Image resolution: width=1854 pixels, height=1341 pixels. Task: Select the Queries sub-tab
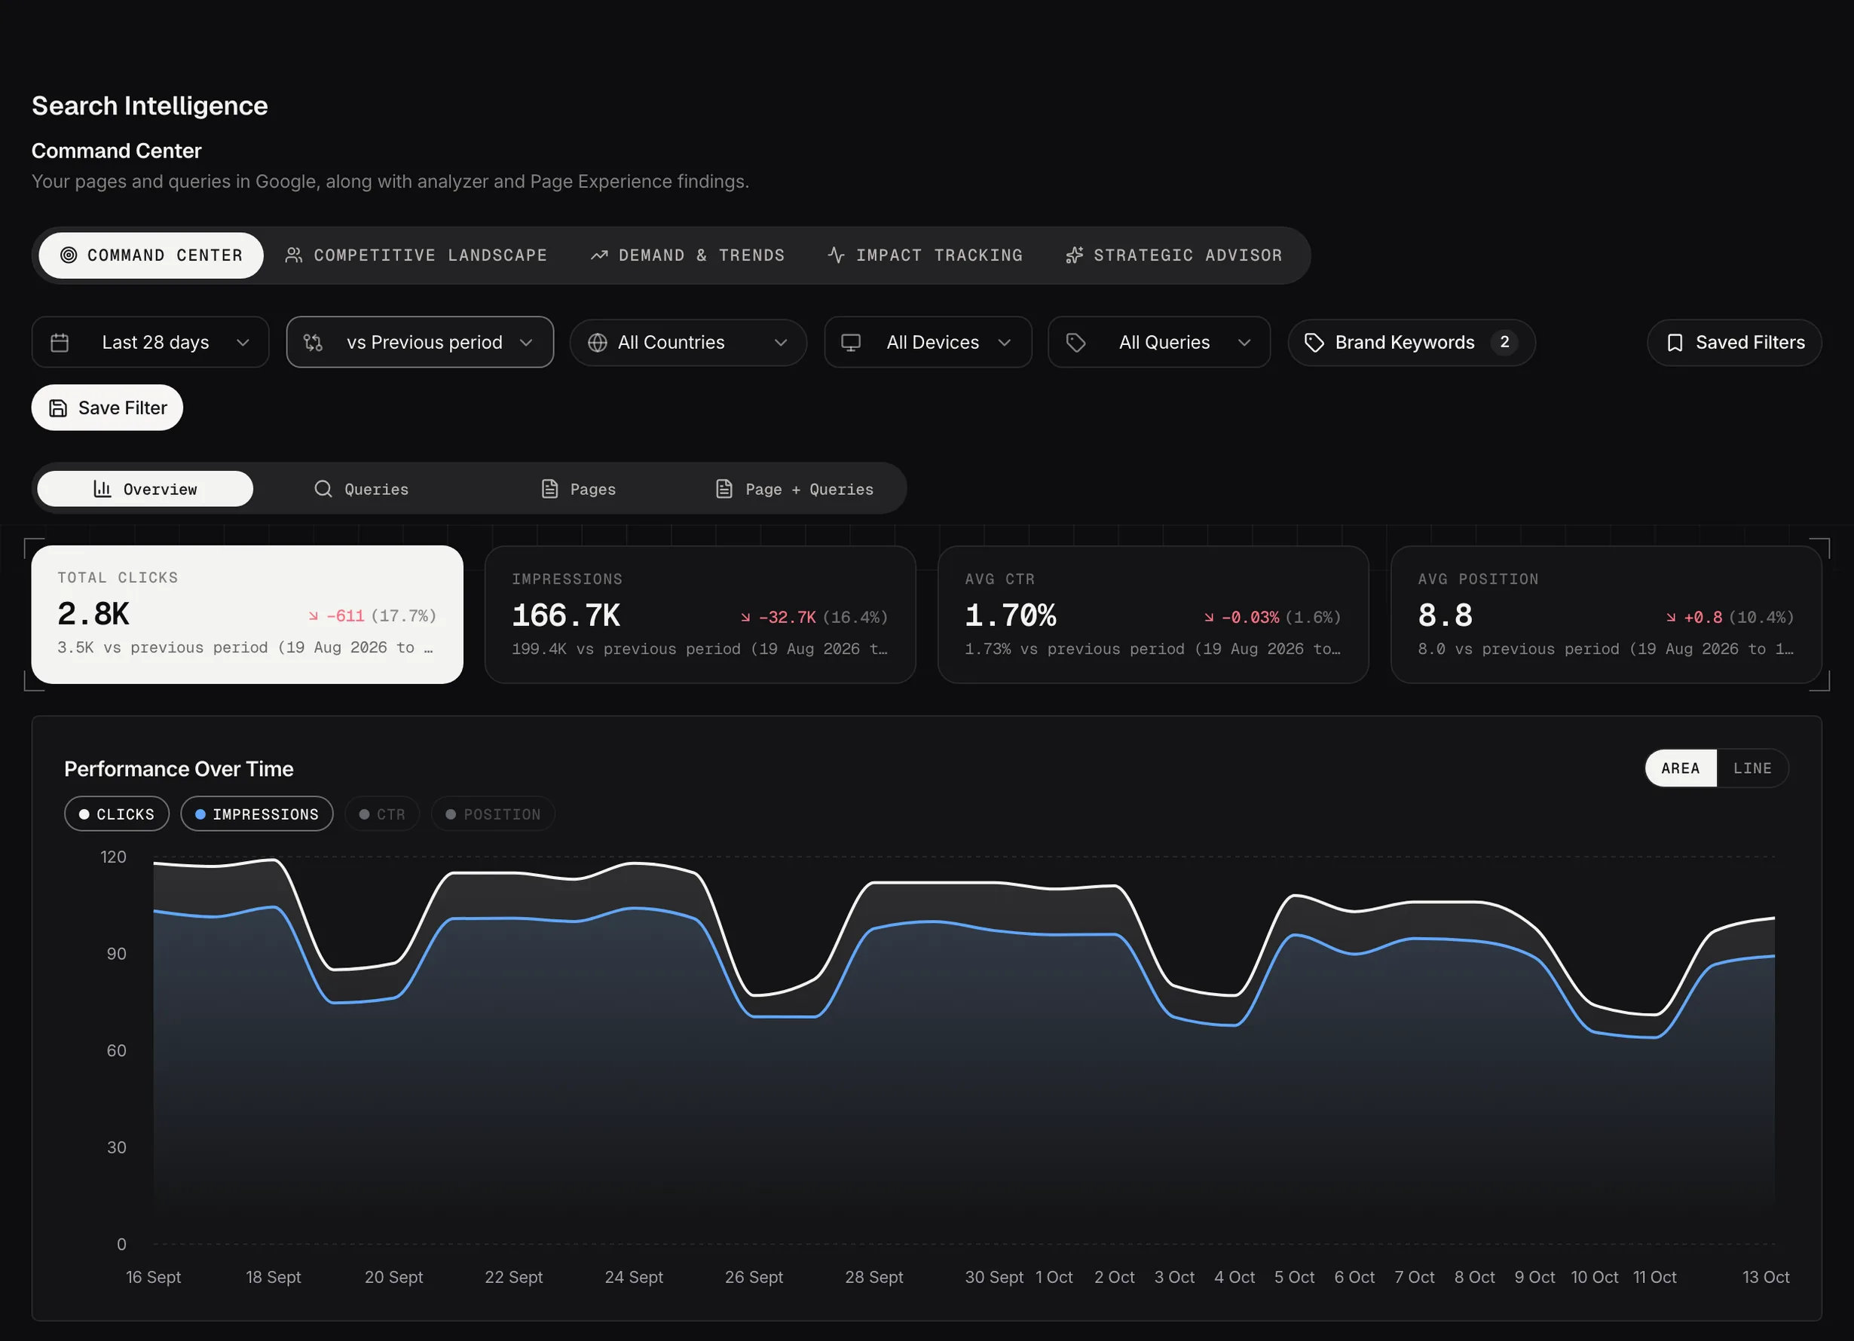tap(361, 489)
